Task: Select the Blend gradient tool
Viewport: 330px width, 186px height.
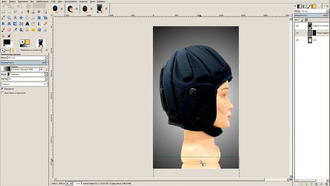Action: click(39, 24)
